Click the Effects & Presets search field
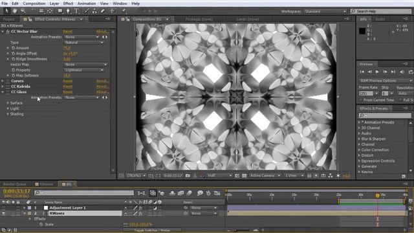The width and height of the screenshot is (414, 233). 385,115
